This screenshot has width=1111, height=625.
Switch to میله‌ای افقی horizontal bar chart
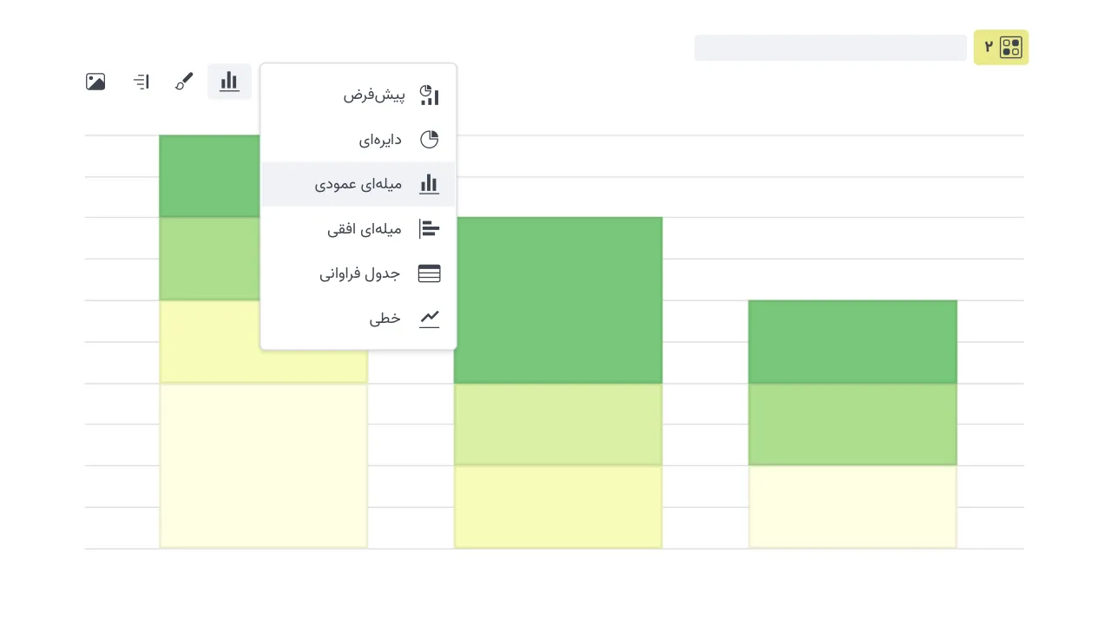tap(365, 229)
